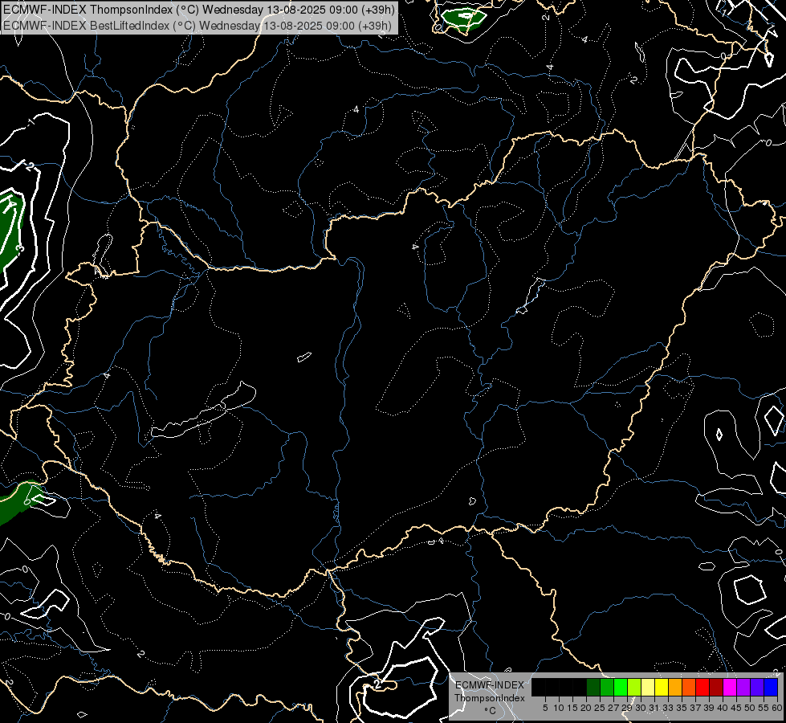Click legend tick value 55
Image resolution: width=786 pixels, height=723 pixels.
click(x=763, y=708)
